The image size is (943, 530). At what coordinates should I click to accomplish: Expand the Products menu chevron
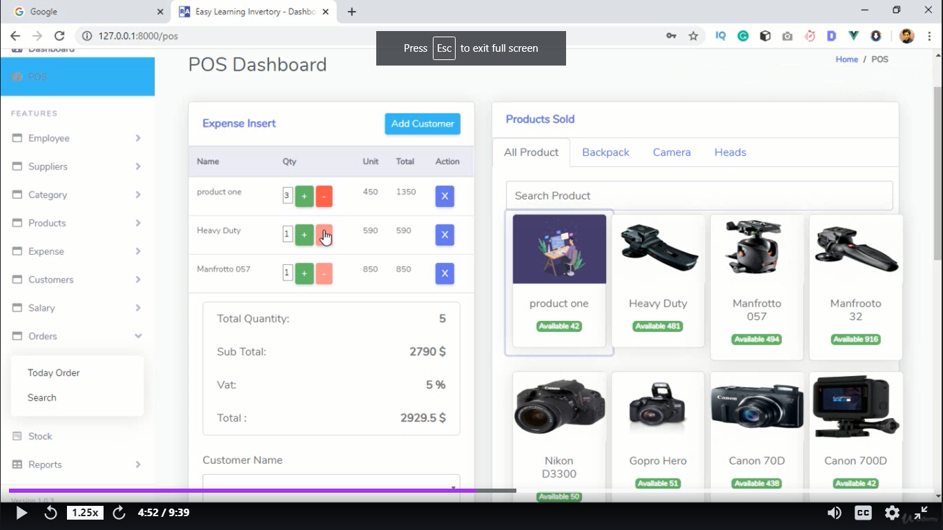(x=138, y=223)
